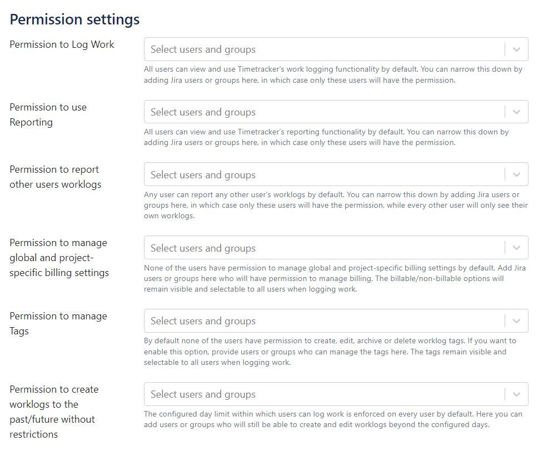Click the Permission settings heading
This screenshot has height=461, width=553.
click(x=74, y=19)
